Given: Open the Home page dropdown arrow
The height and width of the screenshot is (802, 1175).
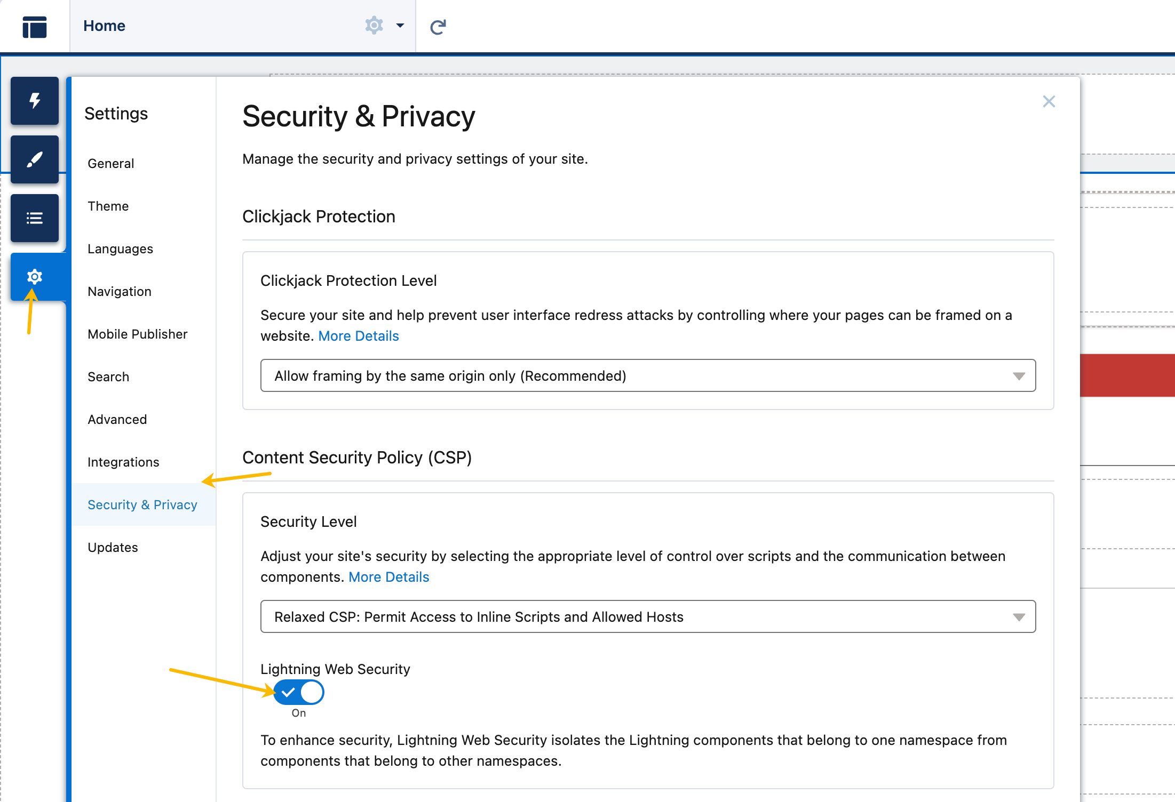Looking at the screenshot, I should click(x=400, y=26).
